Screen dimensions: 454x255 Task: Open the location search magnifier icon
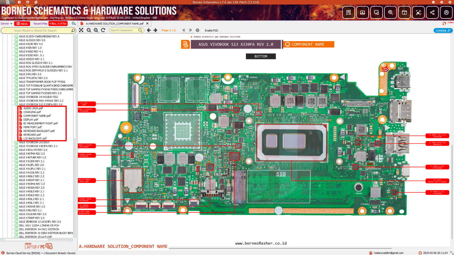(390, 12)
